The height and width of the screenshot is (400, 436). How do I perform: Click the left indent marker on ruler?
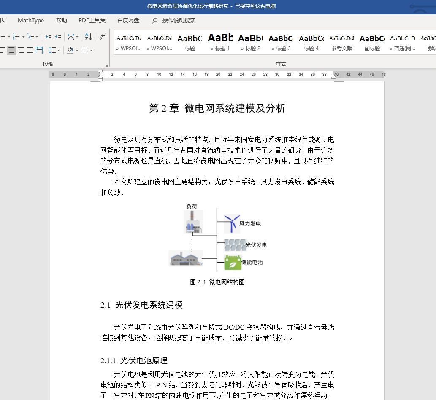pyautogui.click(x=100, y=79)
